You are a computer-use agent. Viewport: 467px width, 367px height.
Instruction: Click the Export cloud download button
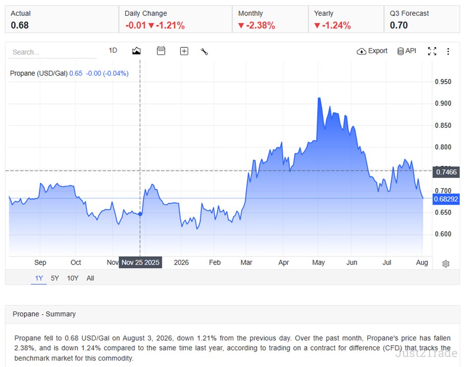tap(372, 51)
